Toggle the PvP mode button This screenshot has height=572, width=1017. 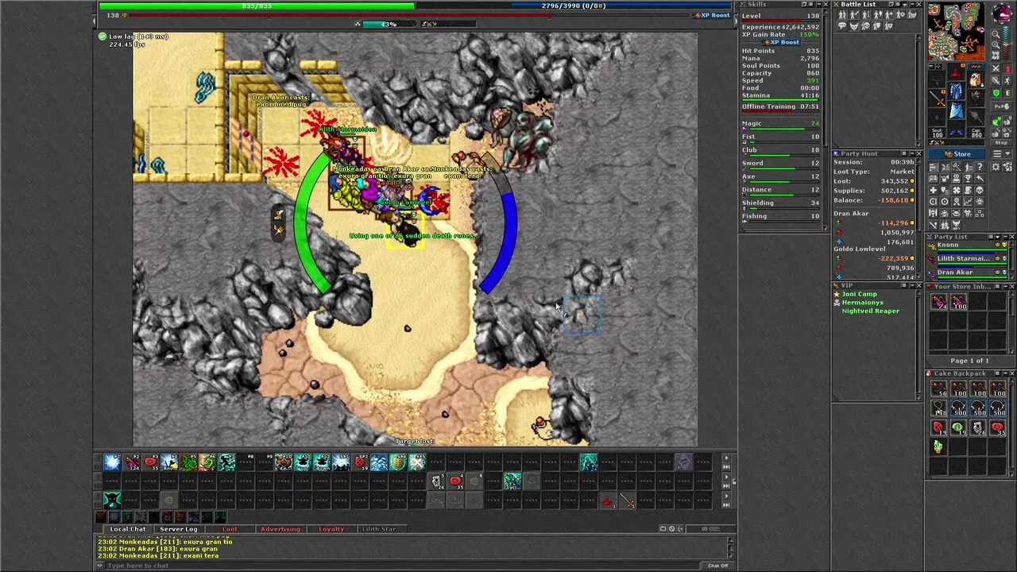(x=1001, y=106)
